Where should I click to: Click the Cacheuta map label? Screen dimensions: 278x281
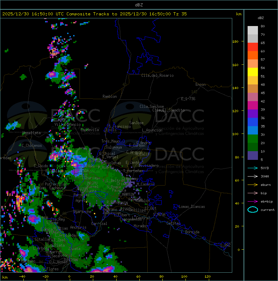tap(57, 188)
